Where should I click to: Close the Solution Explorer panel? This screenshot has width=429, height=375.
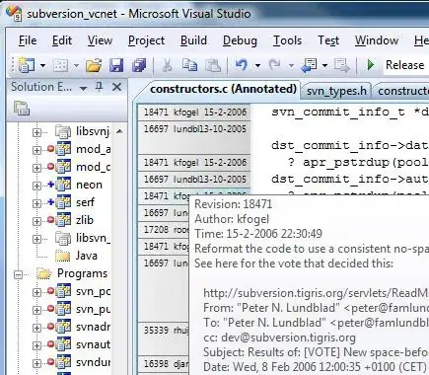(x=116, y=87)
